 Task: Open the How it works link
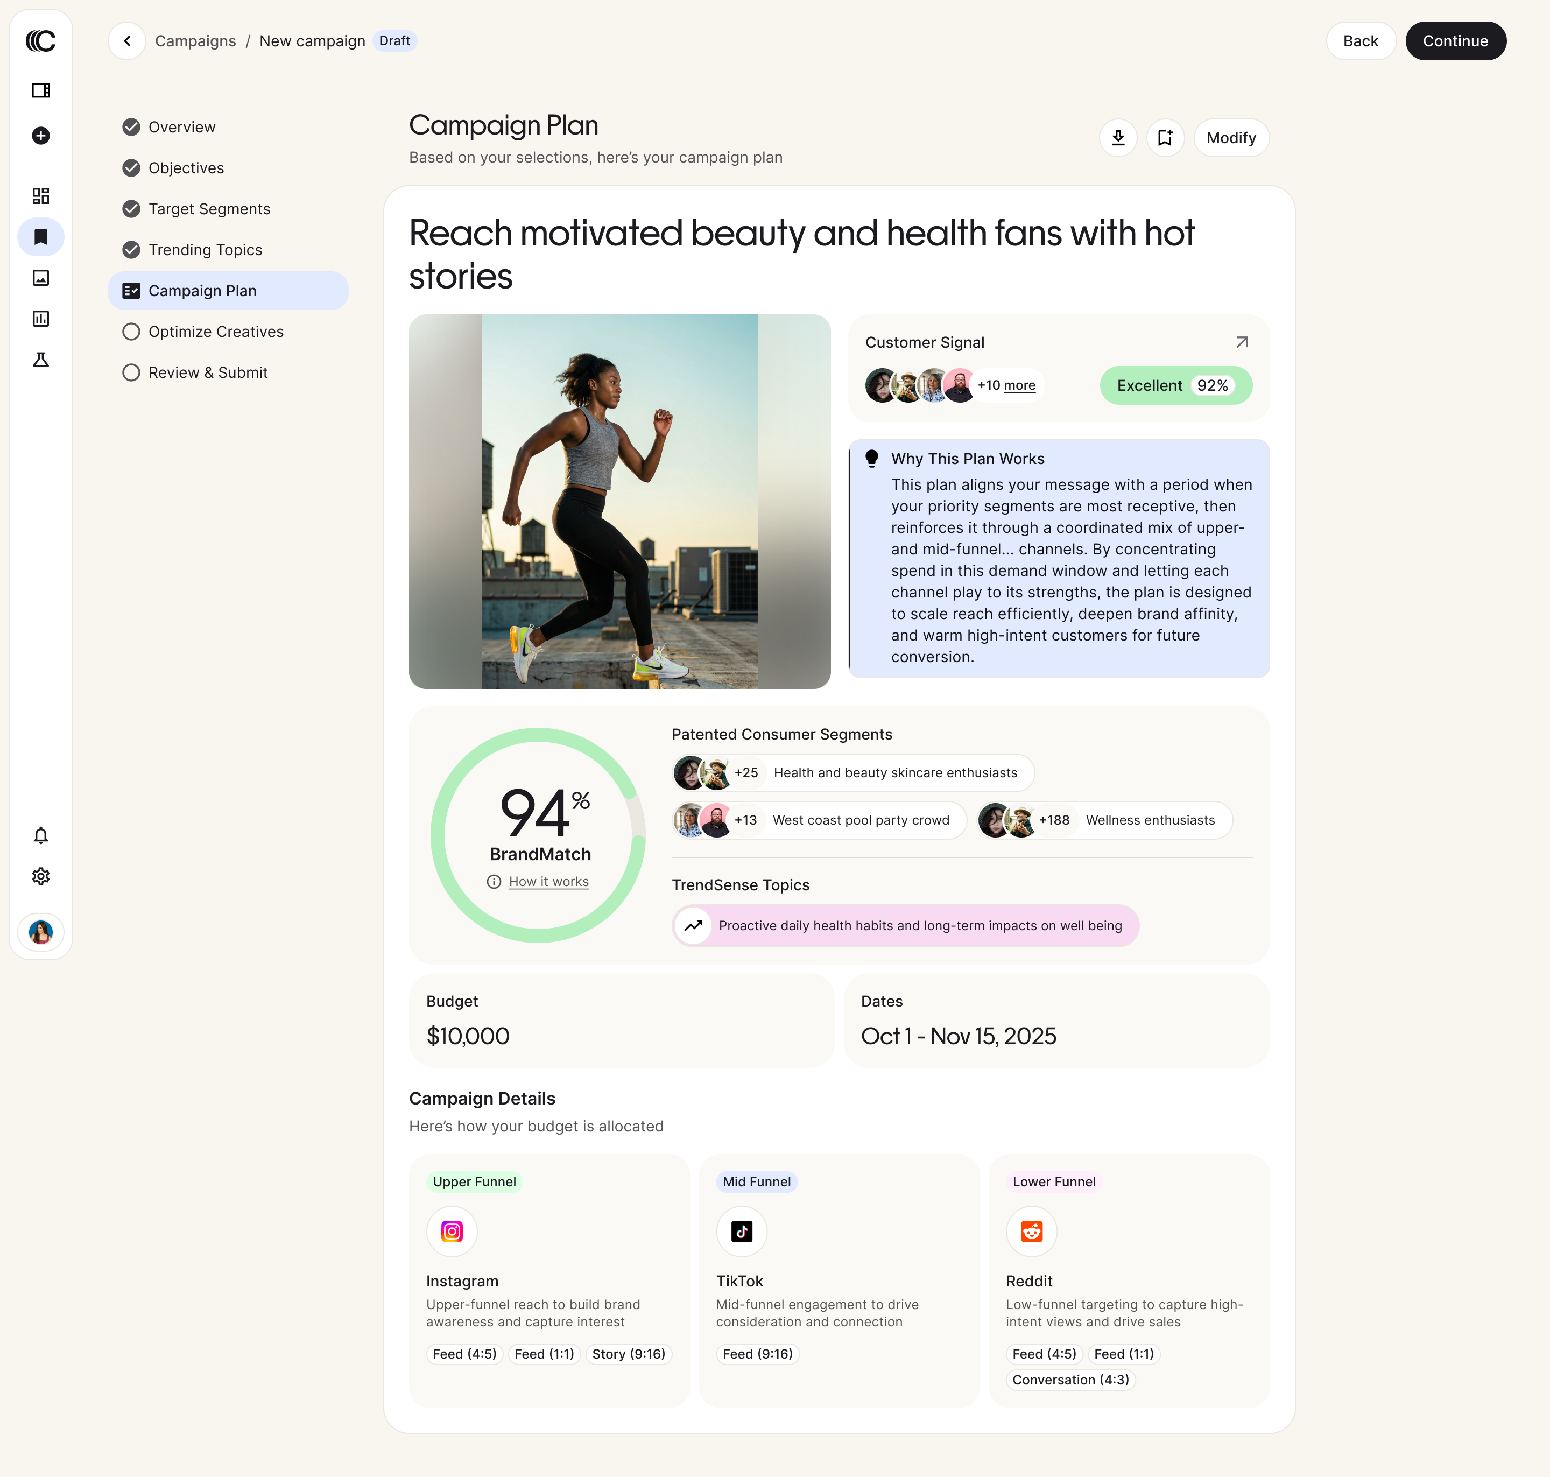pos(548,882)
